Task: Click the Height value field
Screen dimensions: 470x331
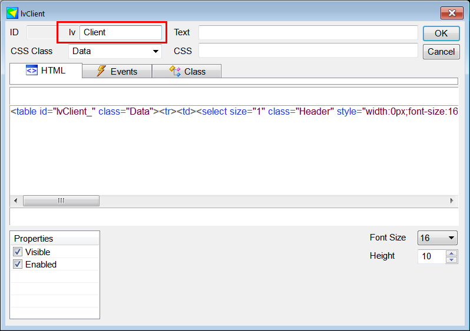Action: pos(432,256)
